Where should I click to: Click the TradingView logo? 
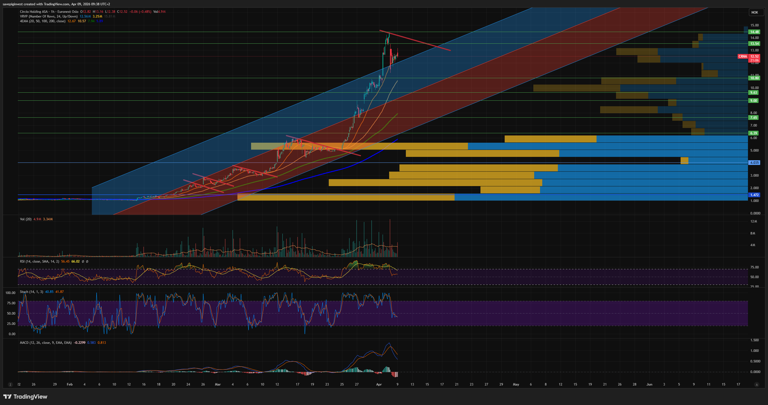tap(25, 396)
